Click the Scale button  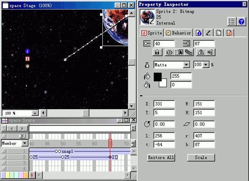pos(201,157)
